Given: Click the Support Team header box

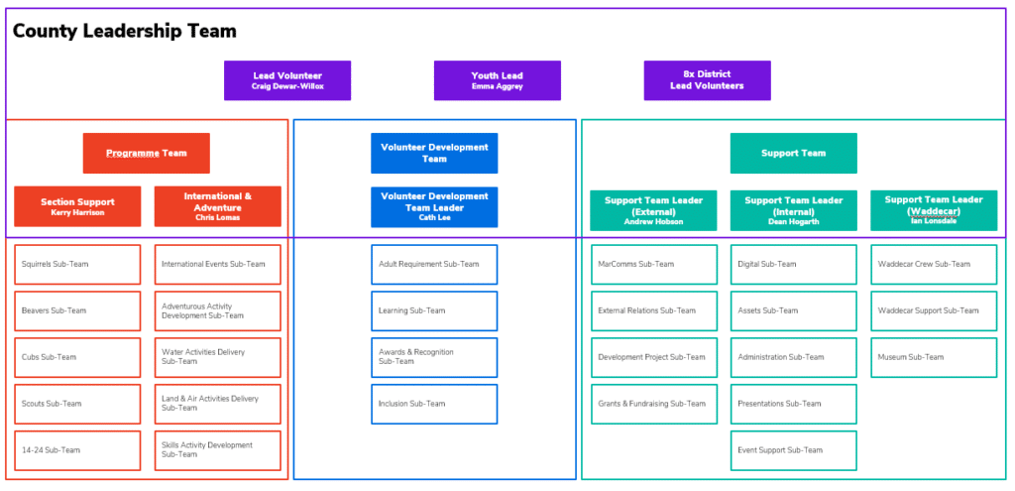Looking at the screenshot, I should point(793,153).
